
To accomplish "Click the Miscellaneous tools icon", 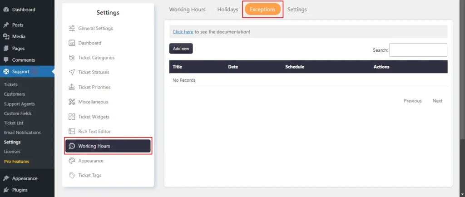I will (x=72, y=102).
